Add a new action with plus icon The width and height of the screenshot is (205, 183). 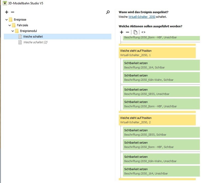point(122,32)
